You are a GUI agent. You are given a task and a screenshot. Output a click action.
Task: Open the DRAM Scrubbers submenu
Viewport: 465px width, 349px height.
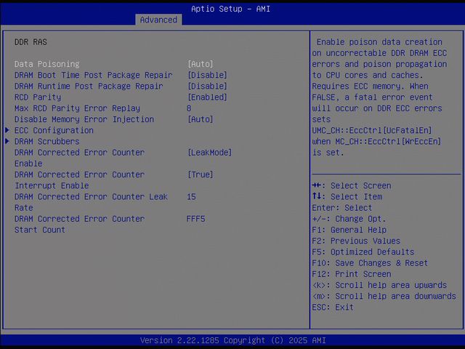[x=46, y=141]
